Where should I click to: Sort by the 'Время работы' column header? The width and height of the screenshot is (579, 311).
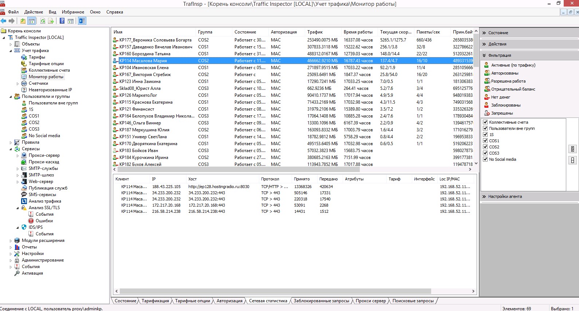tap(359, 32)
